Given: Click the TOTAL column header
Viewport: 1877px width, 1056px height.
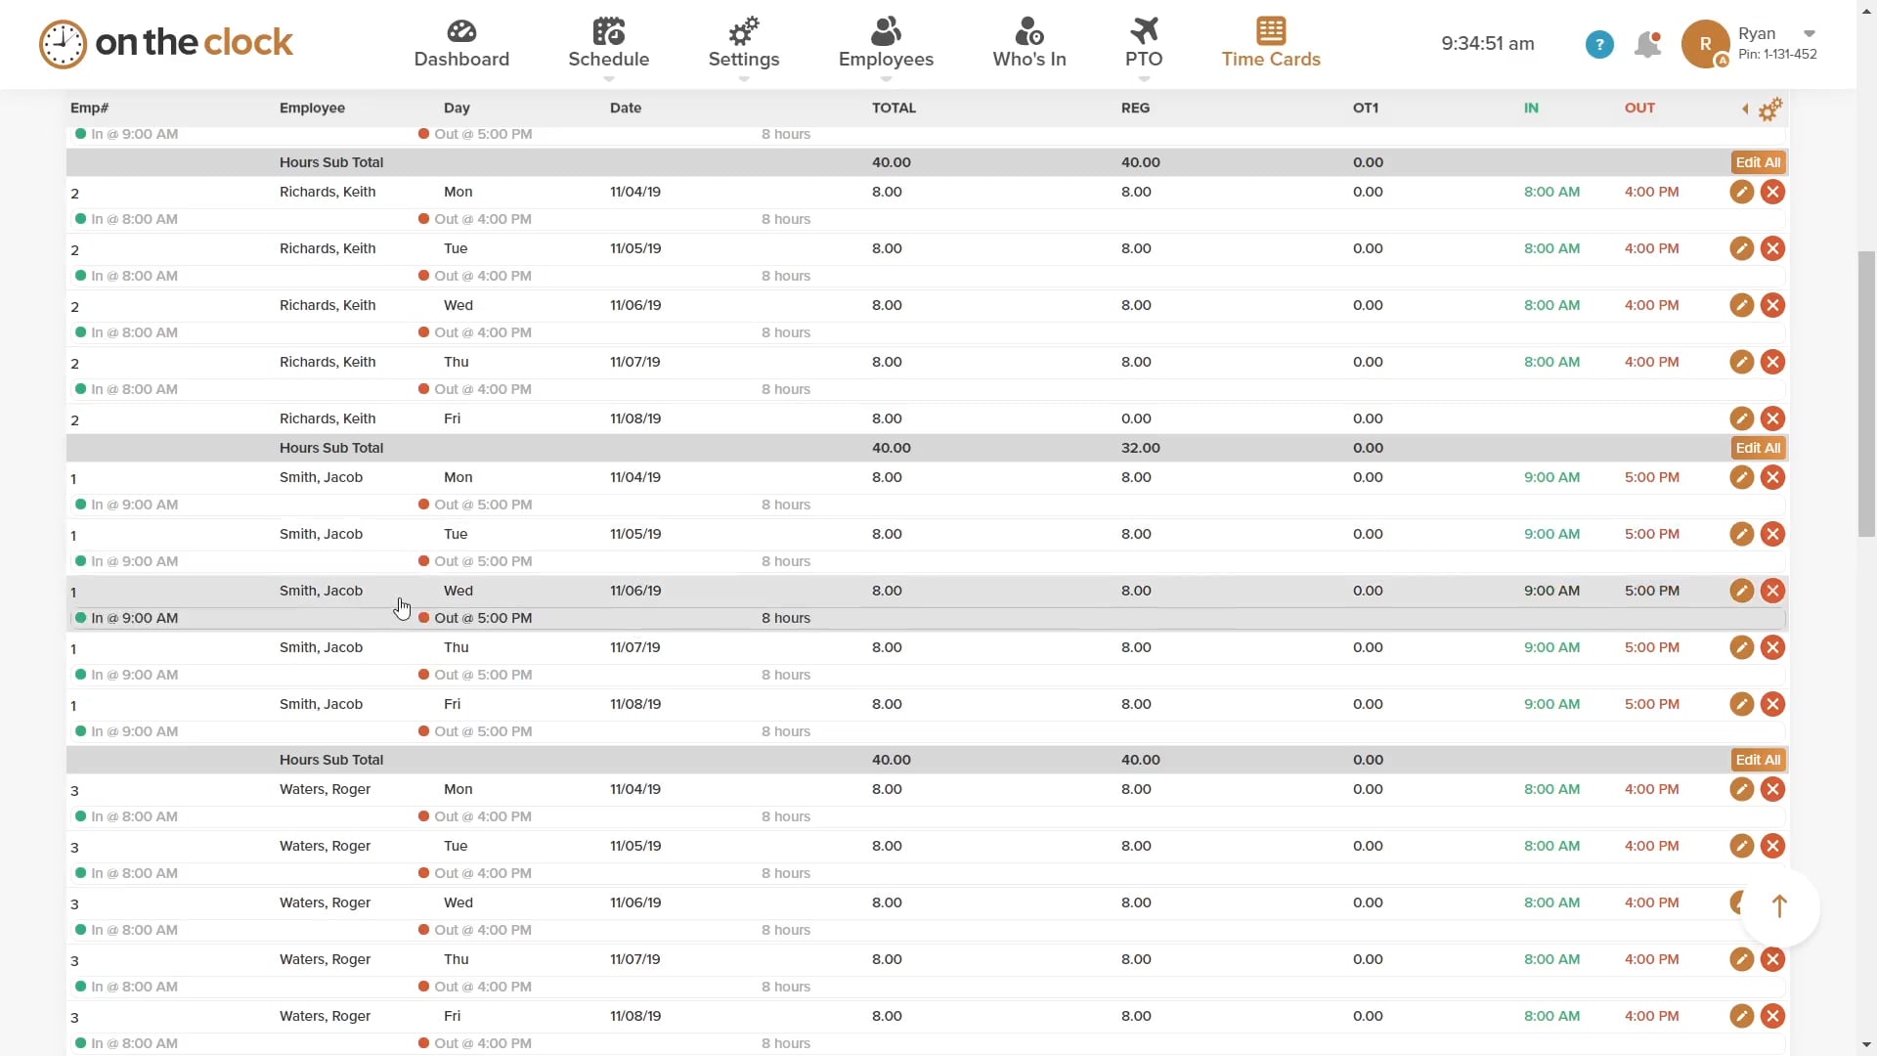Looking at the screenshot, I should (894, 108).
